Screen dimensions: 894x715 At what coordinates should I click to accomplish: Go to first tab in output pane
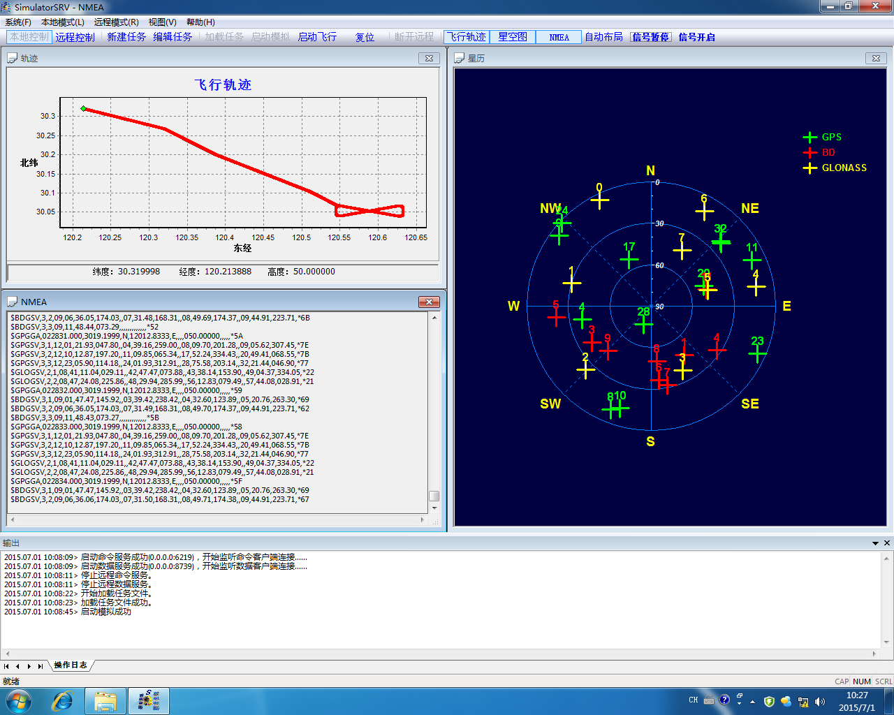[7, 666]
